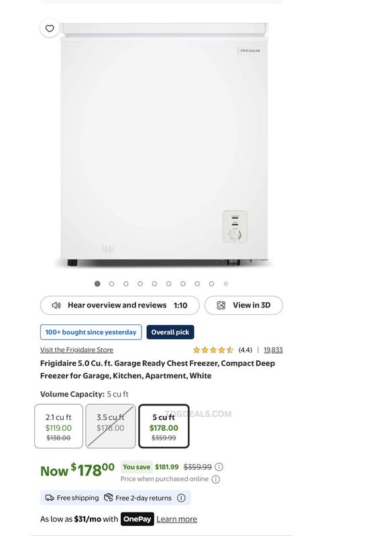Click the Free shipping truck icon
The width and height of the screenshot is (381, 536).
50,498
